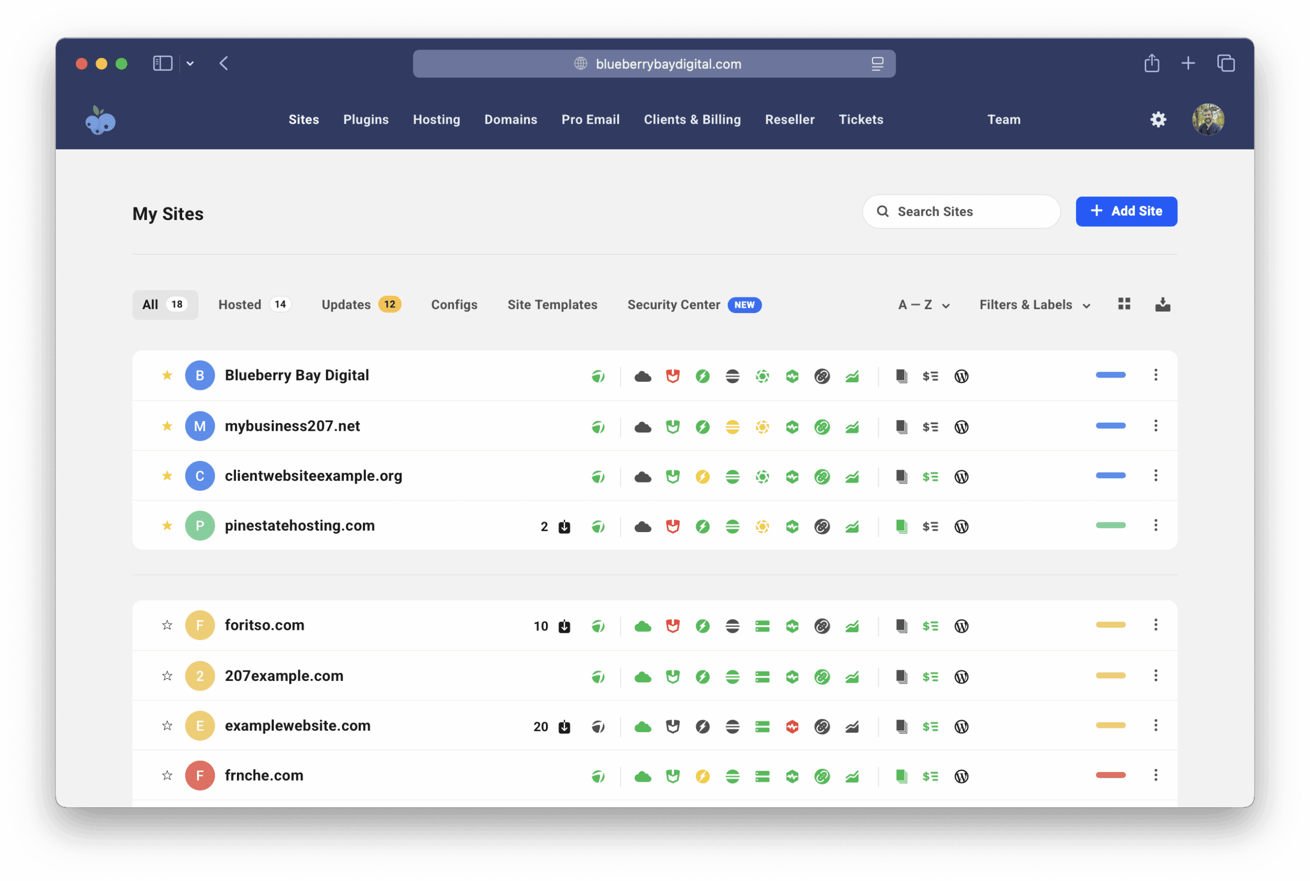Toggle the browser sidebar panel
The height and width of the screenshot is (881, 1310).
pyautogui.click(x=162, y=63)
